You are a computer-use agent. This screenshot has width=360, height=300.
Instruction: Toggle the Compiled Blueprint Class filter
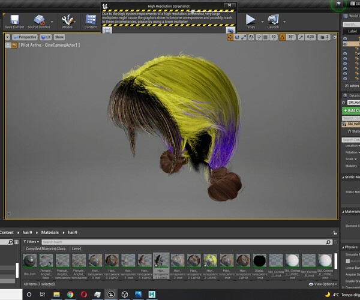pyautogui.click(x=46, y=249)
